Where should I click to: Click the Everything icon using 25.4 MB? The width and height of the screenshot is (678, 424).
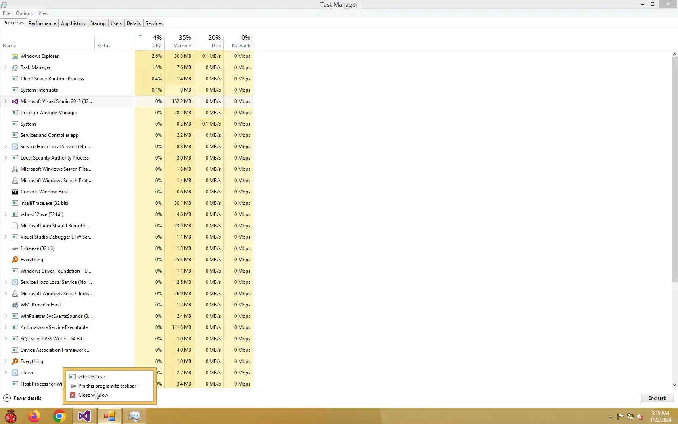click(15, 260)
